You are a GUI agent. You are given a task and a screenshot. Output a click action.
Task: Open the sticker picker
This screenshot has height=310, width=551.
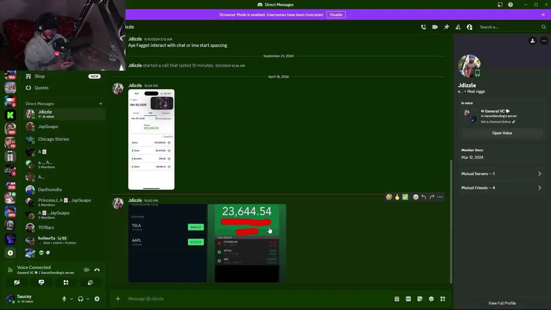[420, 299]
